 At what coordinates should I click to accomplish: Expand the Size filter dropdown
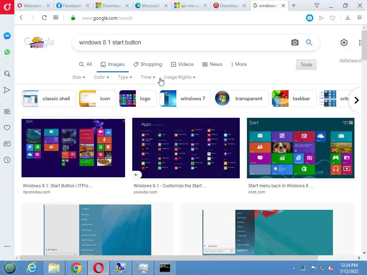pos(78,77)
